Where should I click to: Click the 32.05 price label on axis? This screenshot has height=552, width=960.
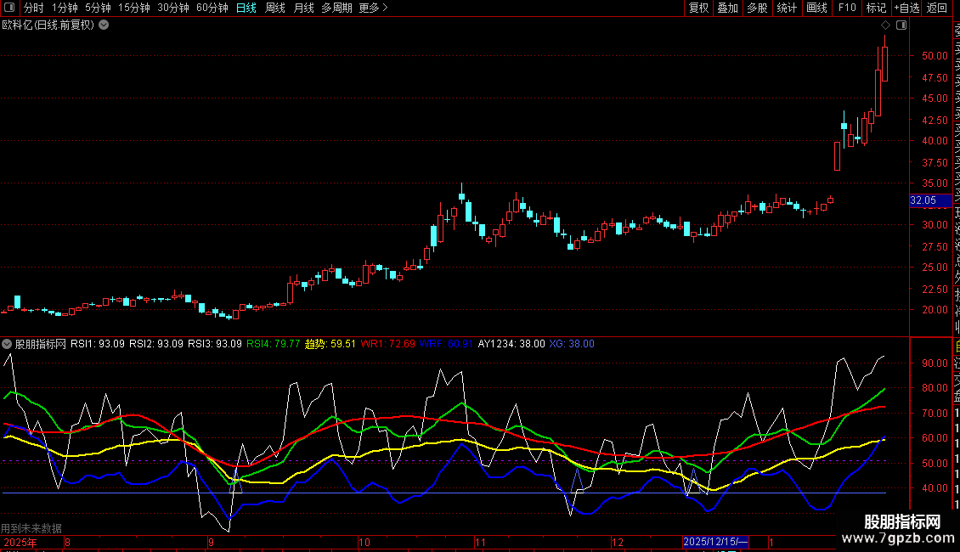click(x=930, y=200)
